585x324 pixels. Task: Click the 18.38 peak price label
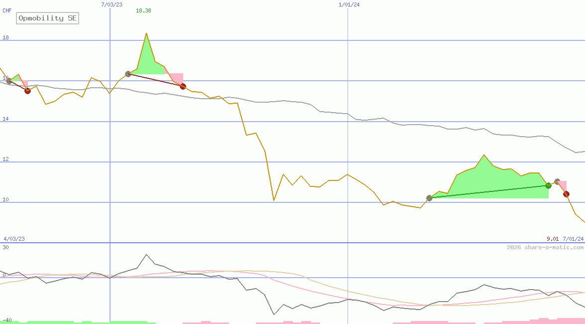[x=143, y=10]
